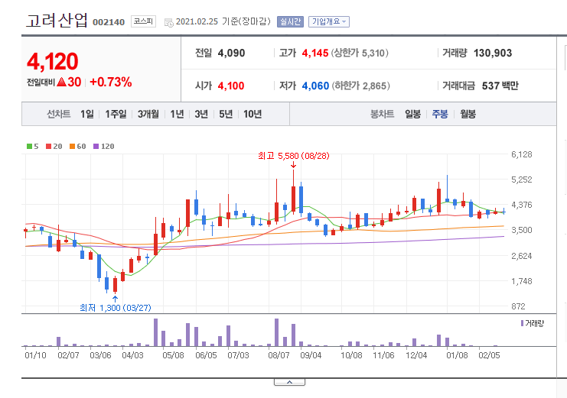The image size is (567, 398).
Task: Click the 02/05 date axis label
Action: coord(489,355)
